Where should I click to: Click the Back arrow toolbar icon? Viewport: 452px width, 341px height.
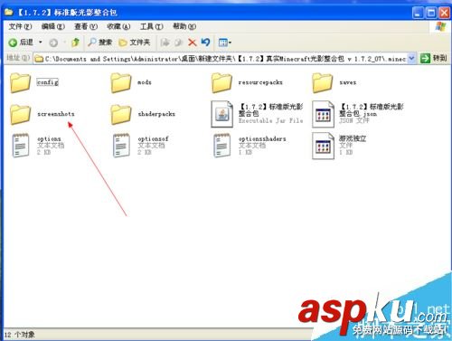tap(13, 43)
